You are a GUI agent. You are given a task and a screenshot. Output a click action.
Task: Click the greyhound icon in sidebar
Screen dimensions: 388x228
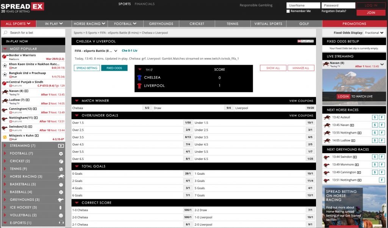pyautogui.click(x=61, y=200)
